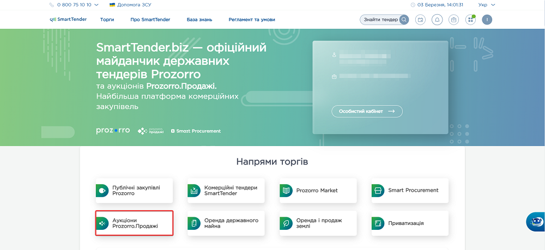Screen dimensions: 545x250
Task: Open the chatbot assistant icon
Action: pyautogui.click(x=535, y=222)
